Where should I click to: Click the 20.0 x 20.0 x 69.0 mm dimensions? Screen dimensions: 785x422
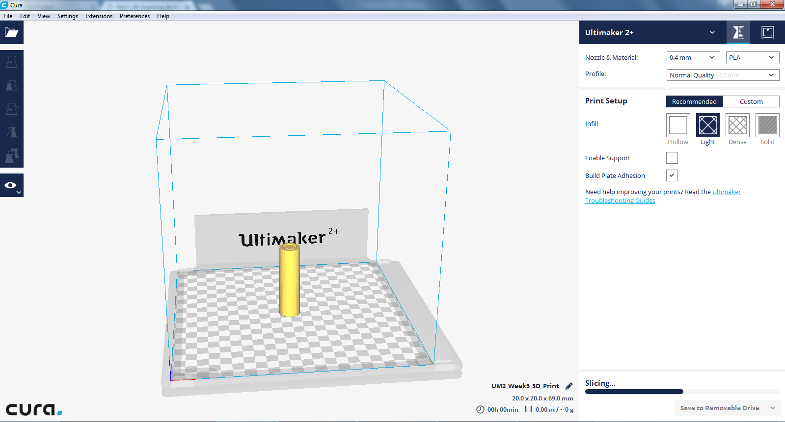542,398
